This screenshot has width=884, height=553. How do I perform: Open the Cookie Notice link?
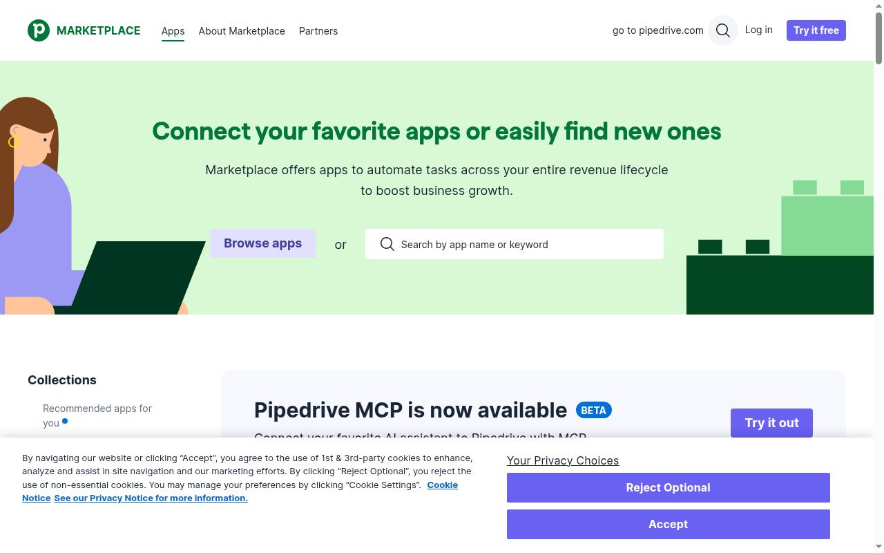click(442, 485)
